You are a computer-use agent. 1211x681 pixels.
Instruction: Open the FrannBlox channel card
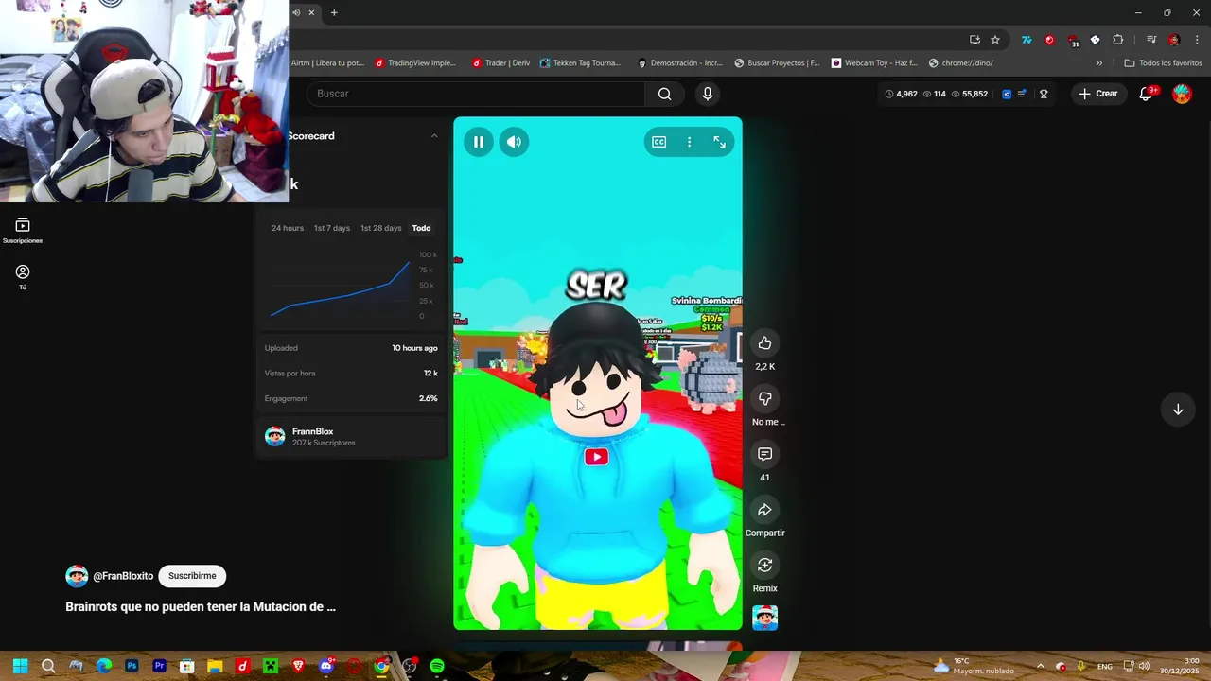click(x=351, y=436)
